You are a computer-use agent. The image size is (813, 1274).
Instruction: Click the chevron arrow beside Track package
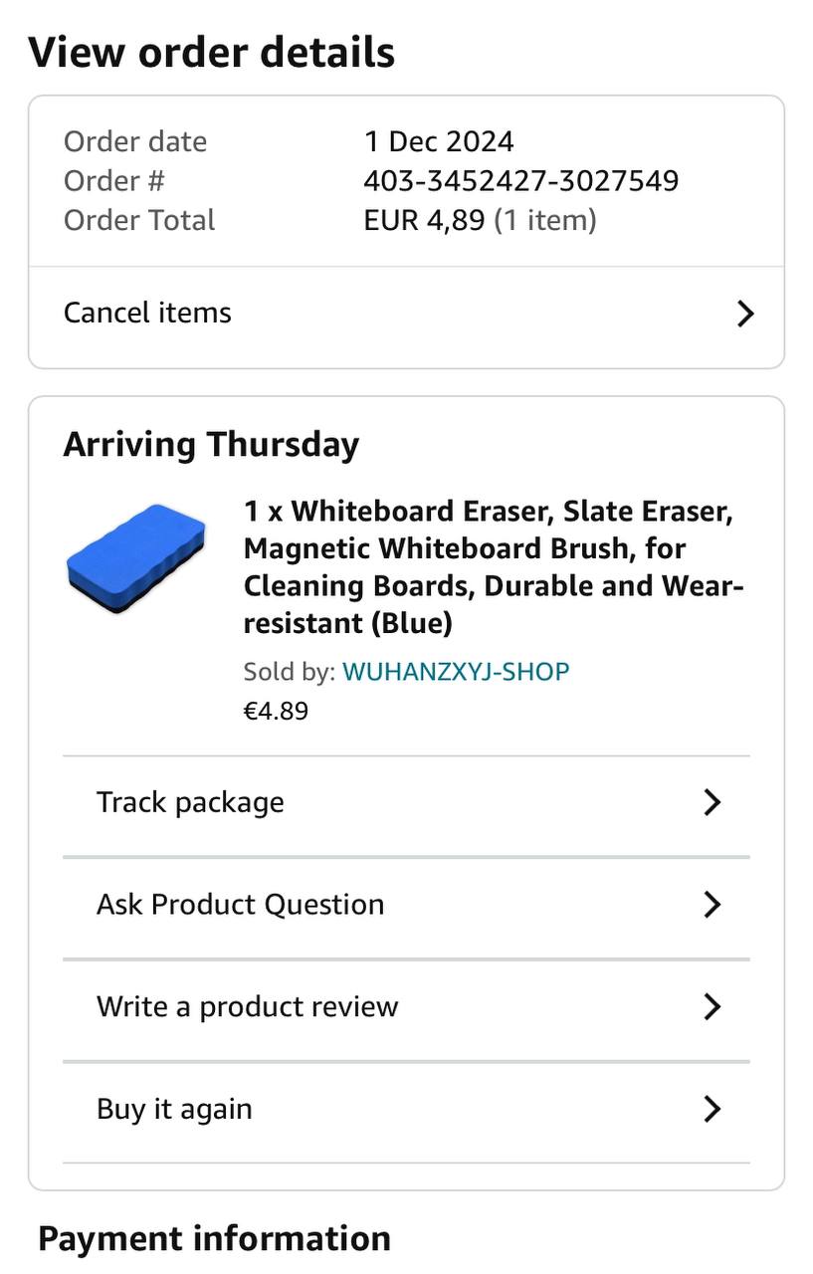pos(711,802)
